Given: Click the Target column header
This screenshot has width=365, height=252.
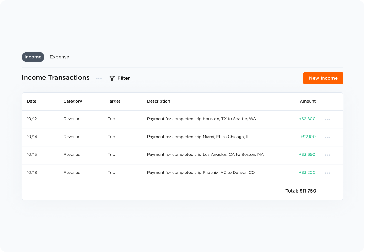Looking at the screenshot, I should [x=114, y=101].
